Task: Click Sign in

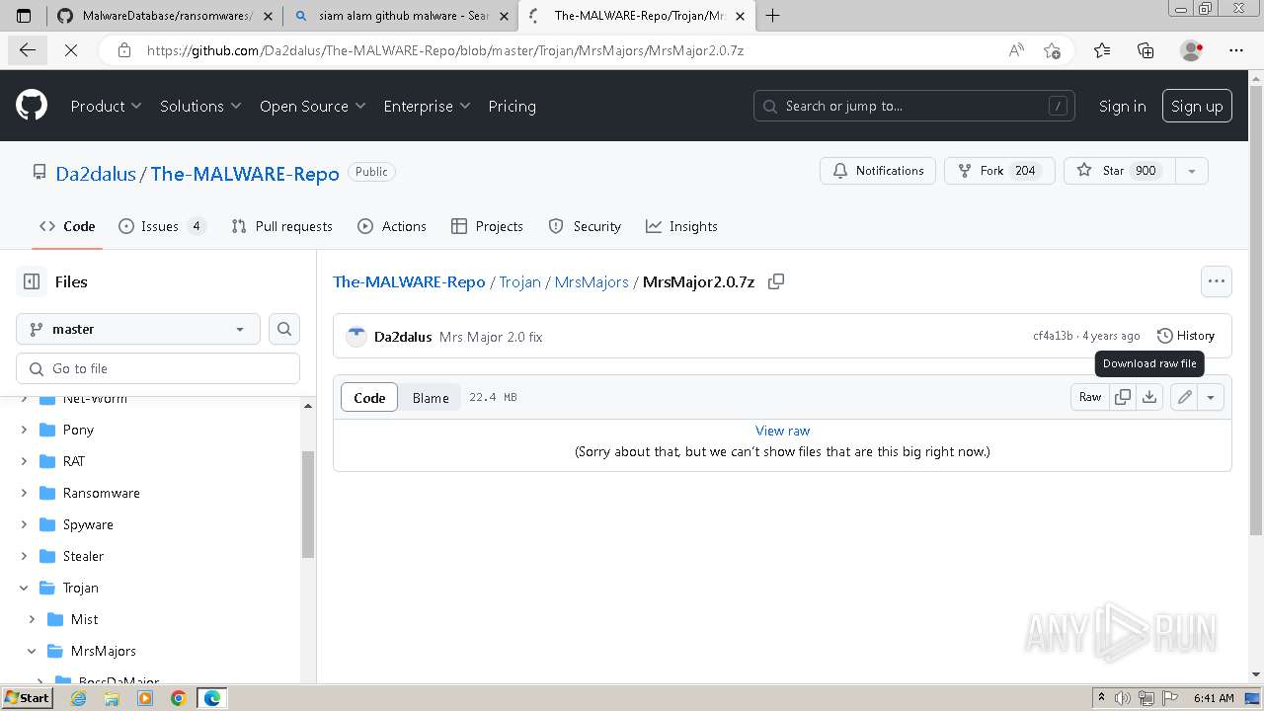Action: pos(1123,107)
